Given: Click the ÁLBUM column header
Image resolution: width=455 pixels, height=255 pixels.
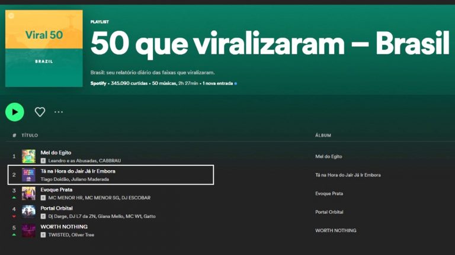Looking at the screenshot, I should click(323, 135).
